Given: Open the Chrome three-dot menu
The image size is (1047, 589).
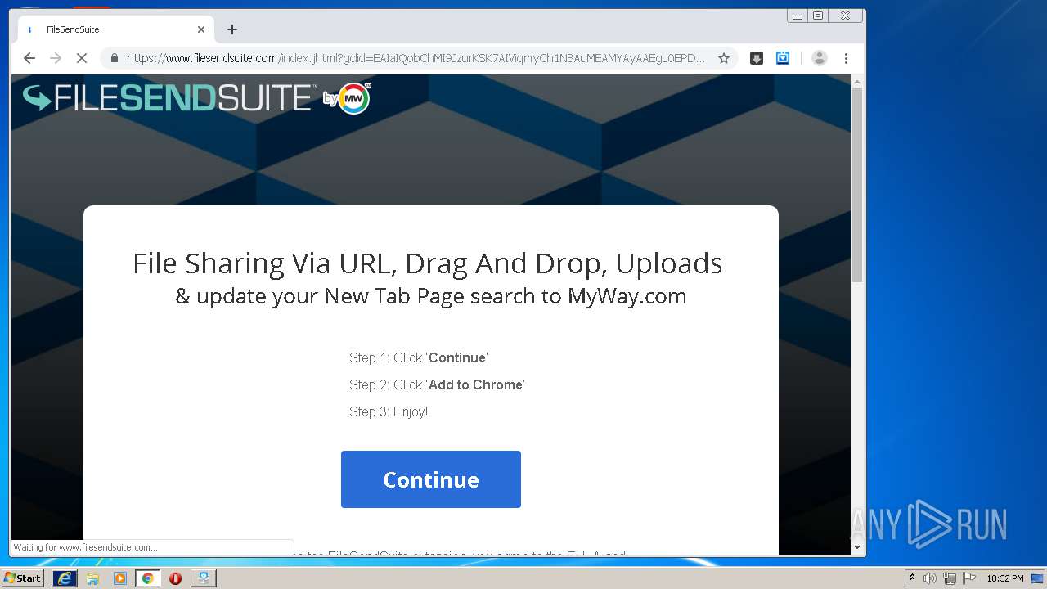Looking at the screenshot, I should (847, 58).
